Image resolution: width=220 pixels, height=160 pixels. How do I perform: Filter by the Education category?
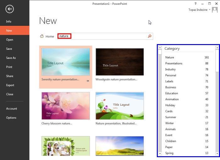[172, 93]
